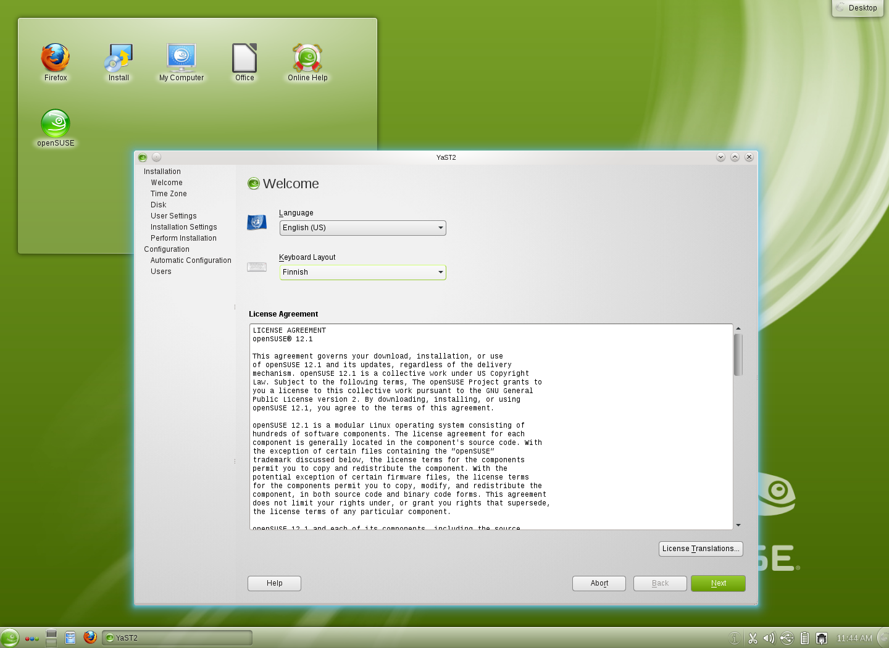The width and height of the screenshot is (889, 648).
Task: Open the Desktop toolbox button
Action: point(857,8)
